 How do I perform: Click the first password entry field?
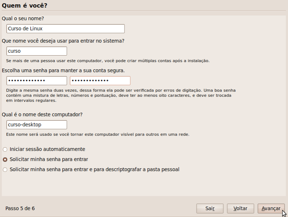pyautogui.click(x=37, y=81)
